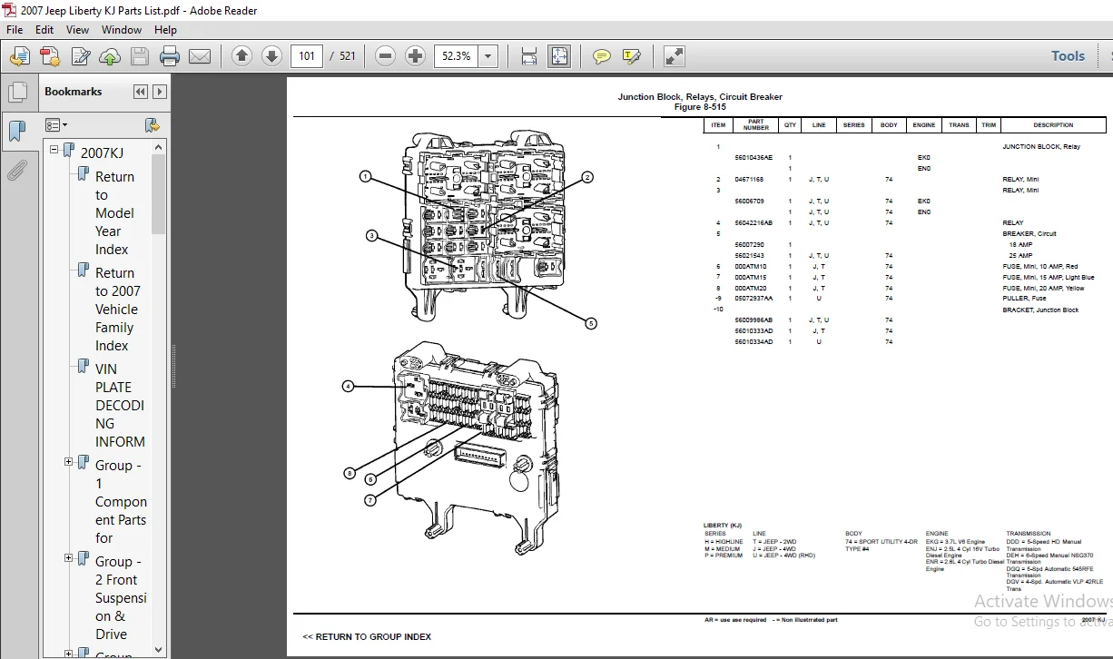Click the PART NUMBER column header
Image resolution: width=1113 pixels, height=659 pixels.
coord(755,125)
